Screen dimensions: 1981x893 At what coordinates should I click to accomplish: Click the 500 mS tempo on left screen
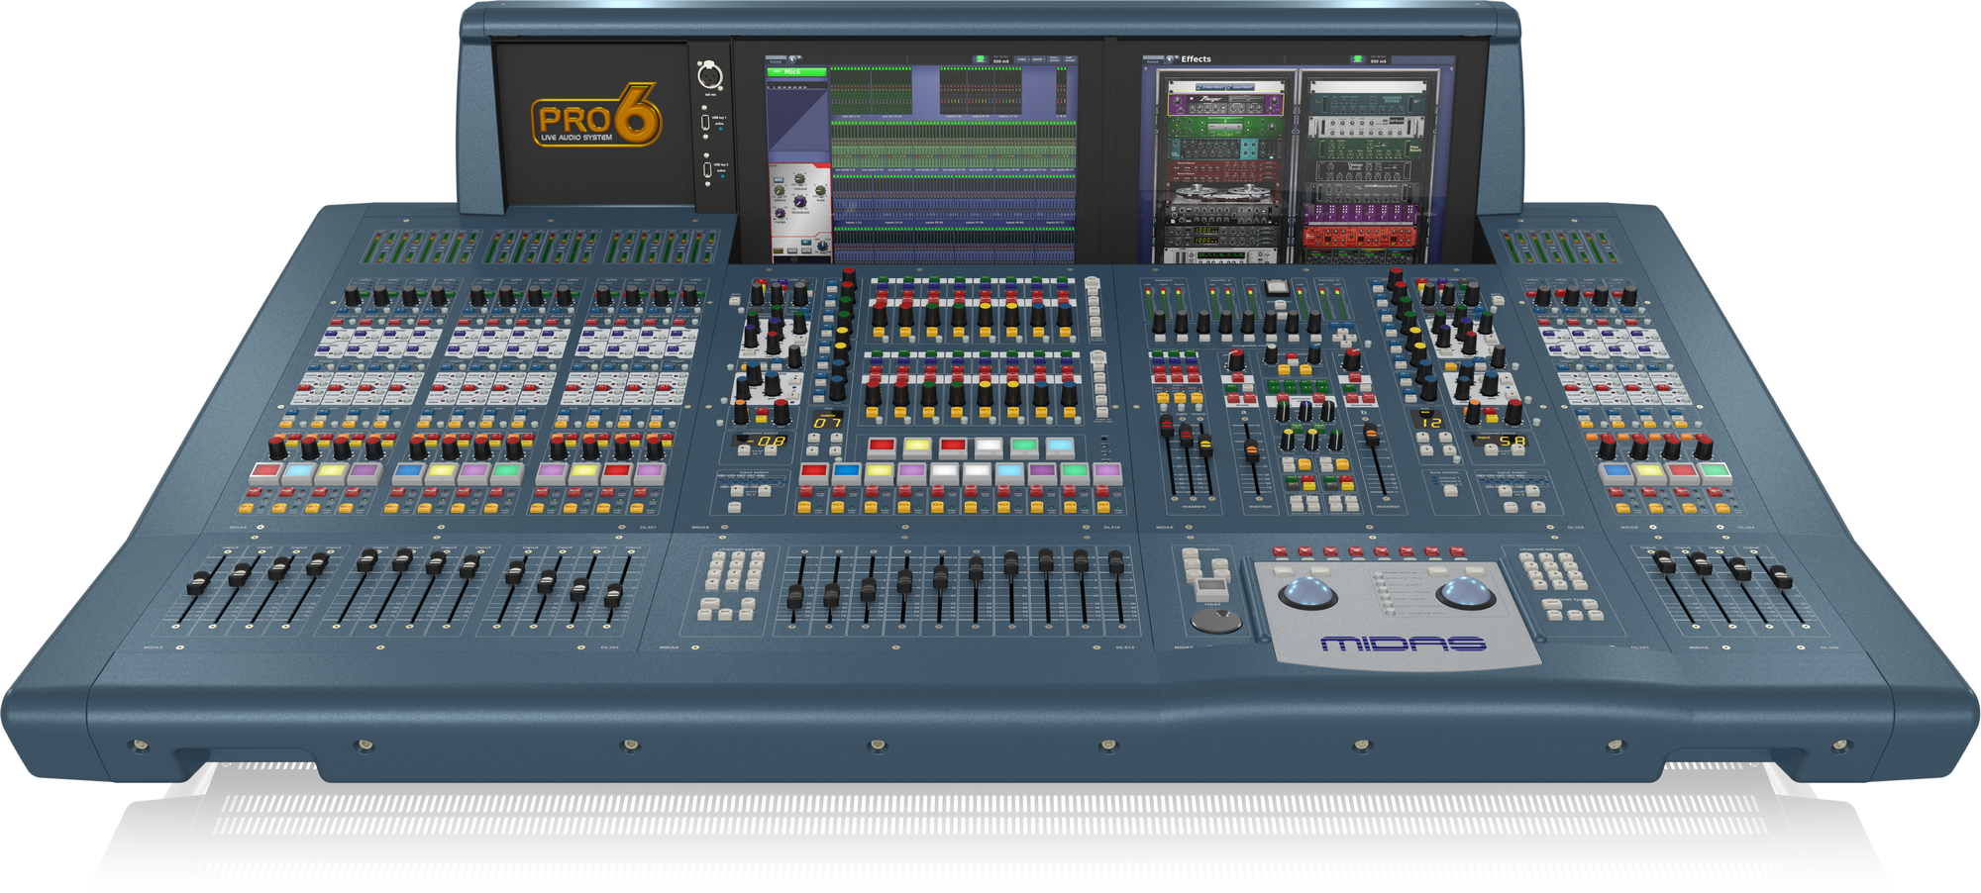click(1000, 60)
